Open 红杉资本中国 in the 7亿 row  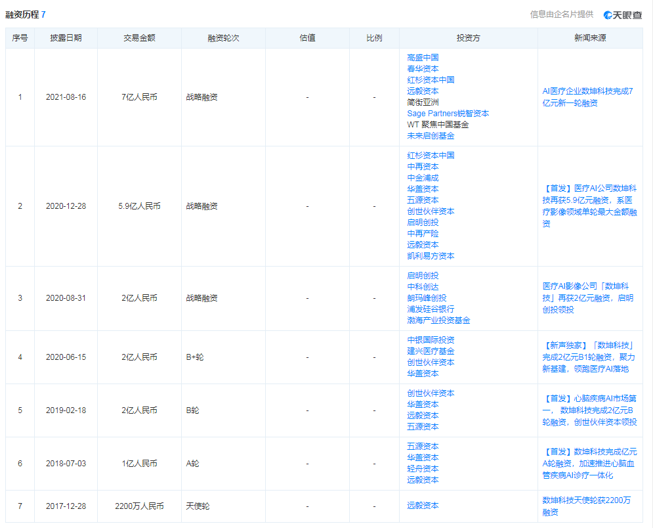tap(431, 80)
